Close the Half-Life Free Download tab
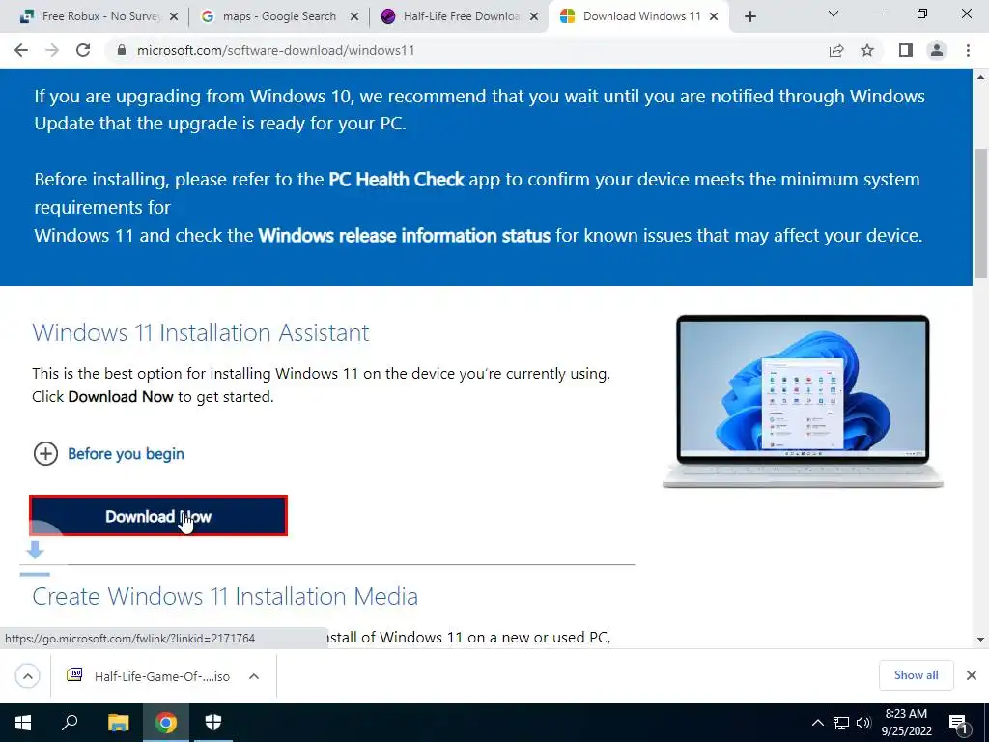The height and width of the screenshot is (742, 989). (534, 17)
